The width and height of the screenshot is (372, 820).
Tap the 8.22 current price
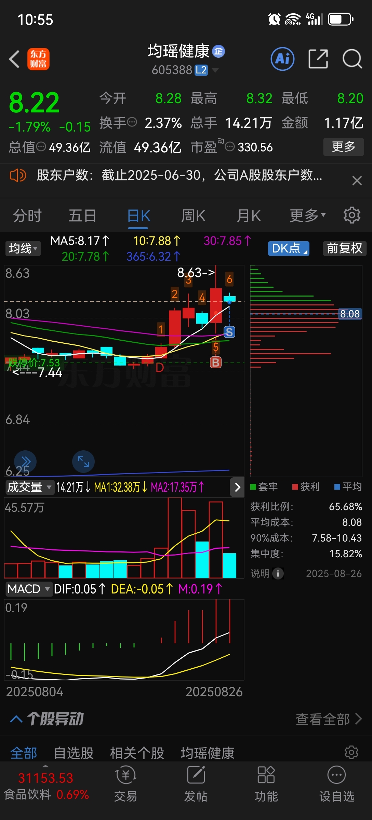point(34,102)
